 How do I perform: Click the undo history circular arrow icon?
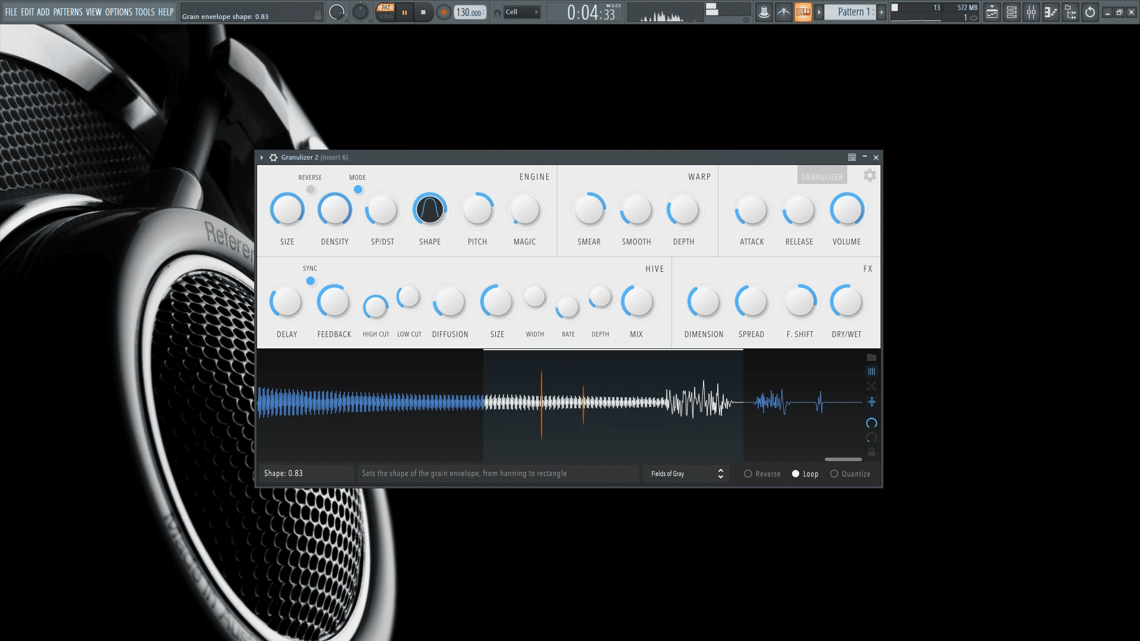1090,12
